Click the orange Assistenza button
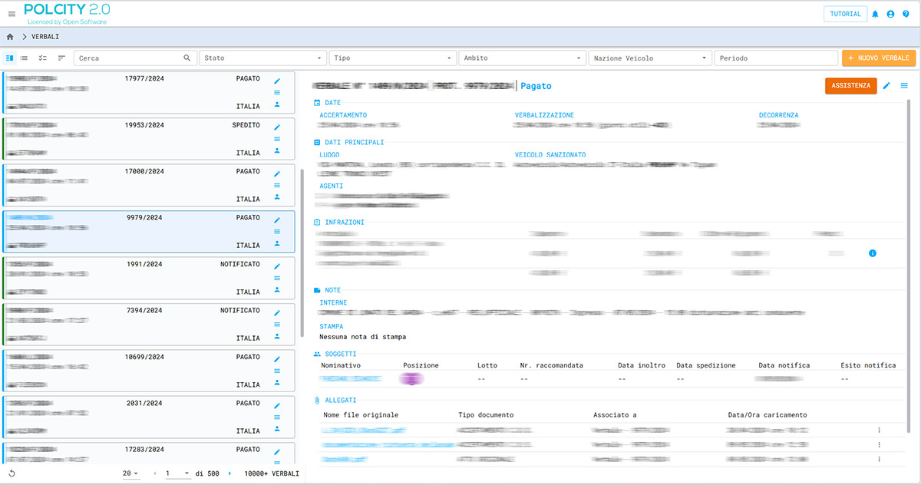The image size is (921, 485). 850,86
